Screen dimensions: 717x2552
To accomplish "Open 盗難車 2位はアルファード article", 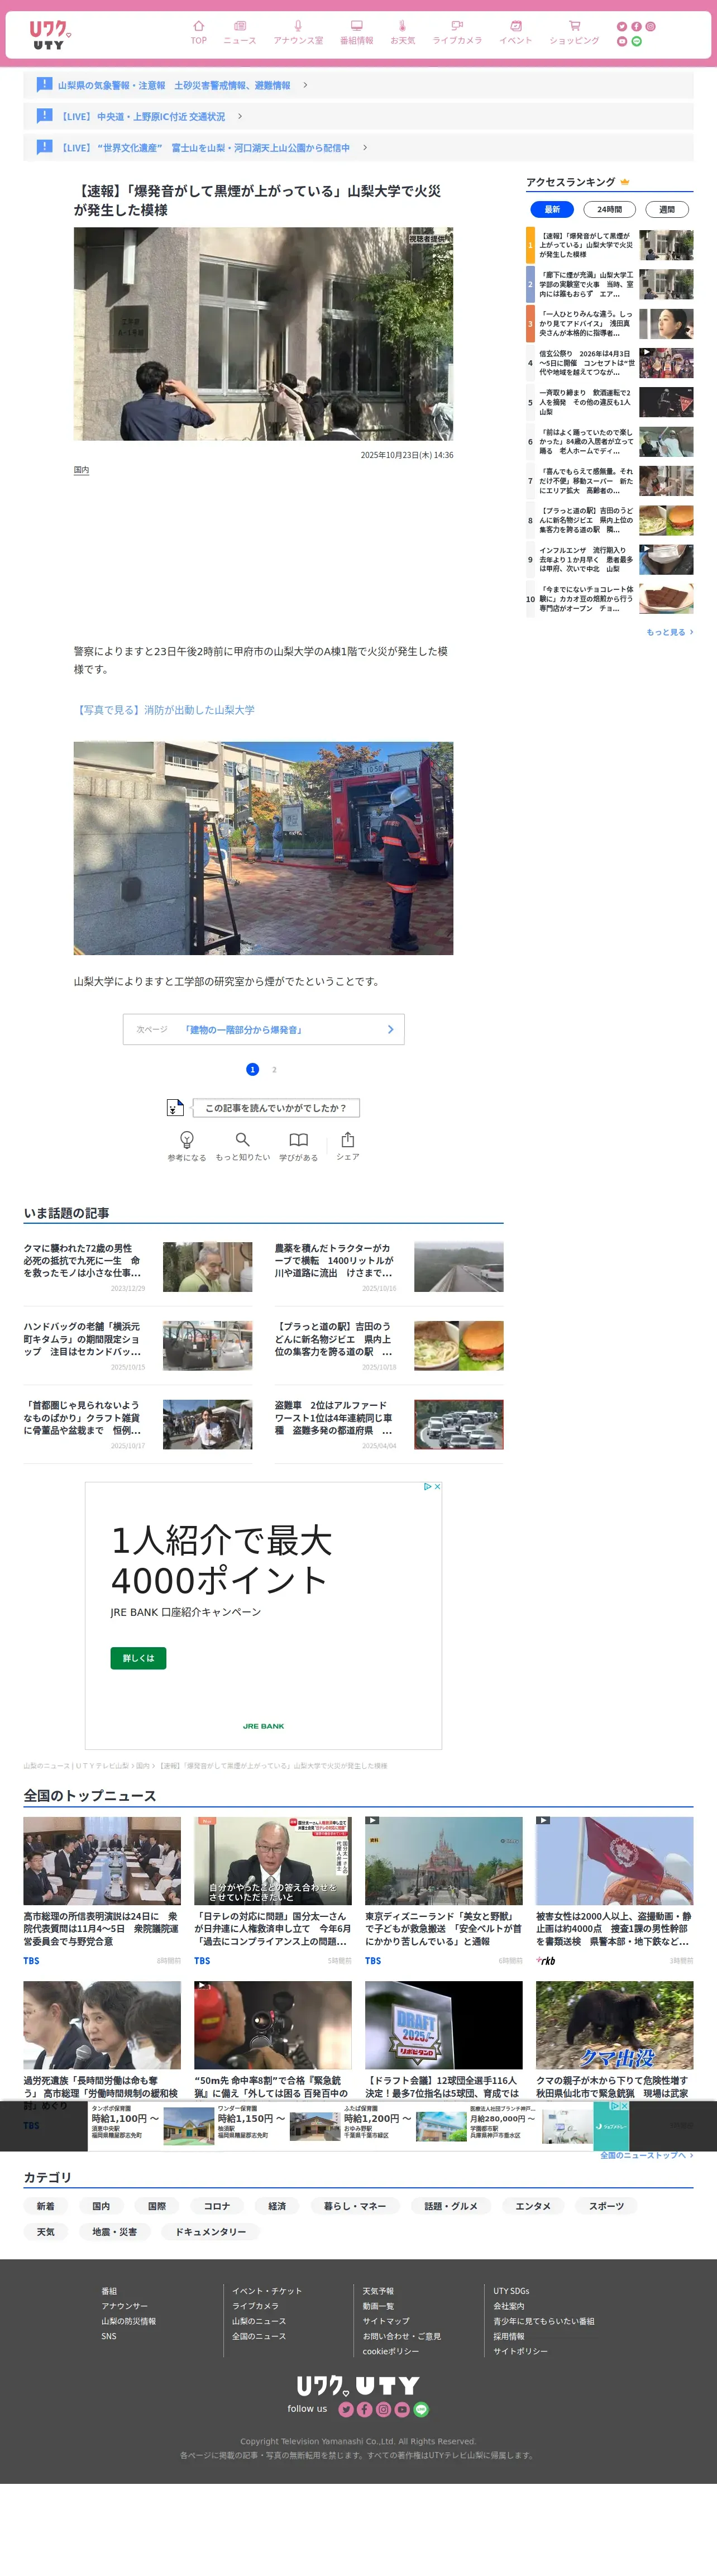I will point(389,1425).
